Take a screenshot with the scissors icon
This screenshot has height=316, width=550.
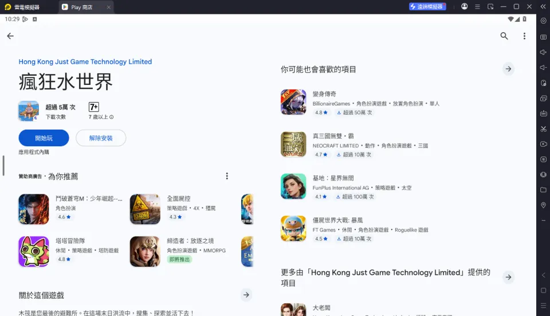(543, 129)
